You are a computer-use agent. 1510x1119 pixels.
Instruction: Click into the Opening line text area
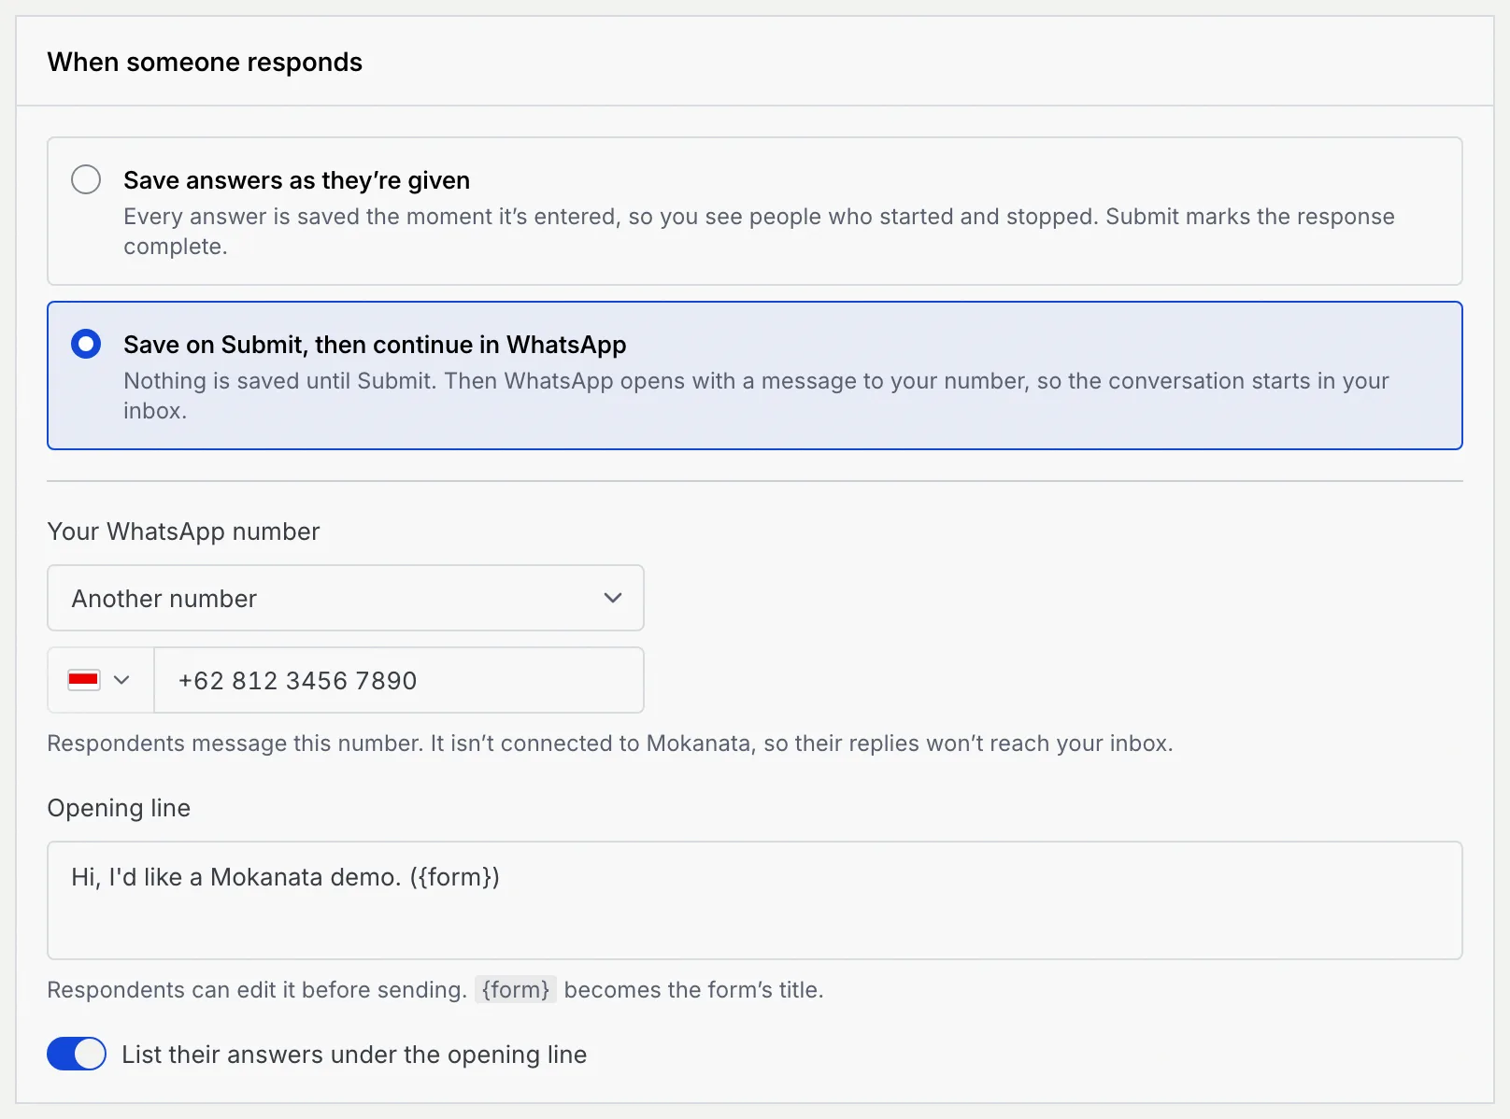tap(755, 900)
